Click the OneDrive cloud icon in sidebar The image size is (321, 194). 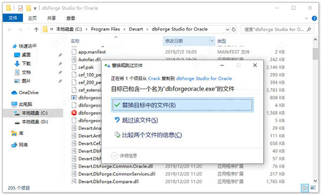tap(14, 93)
